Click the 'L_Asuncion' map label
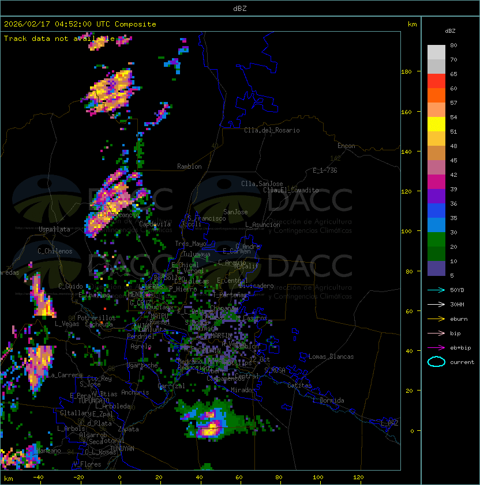The height and width of the screenshot is (485, 480). pos(262,225)
